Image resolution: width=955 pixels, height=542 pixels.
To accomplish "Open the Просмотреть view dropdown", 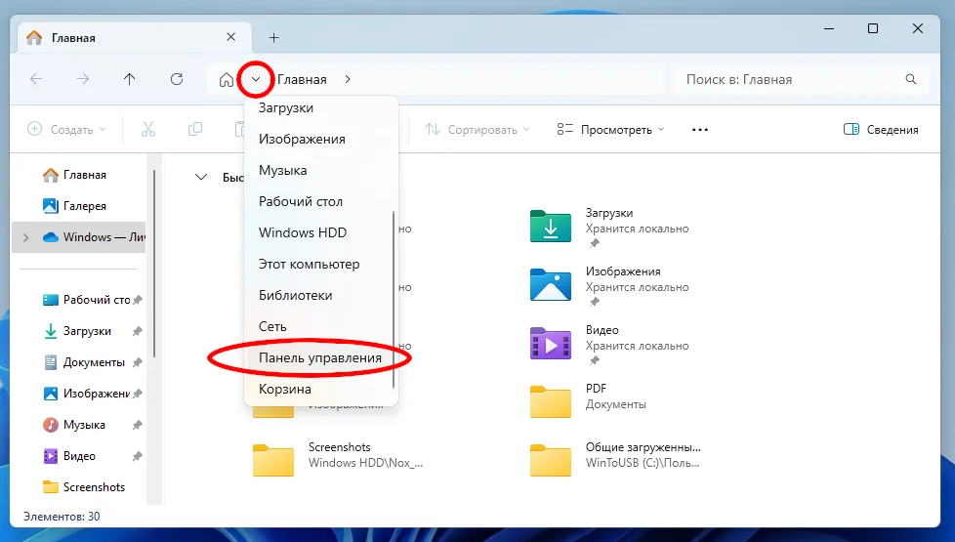I will [x=610, y=129].
